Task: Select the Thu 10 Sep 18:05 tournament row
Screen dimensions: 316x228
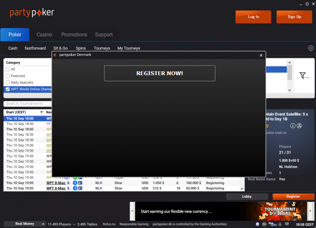Action: click(28, 129)
